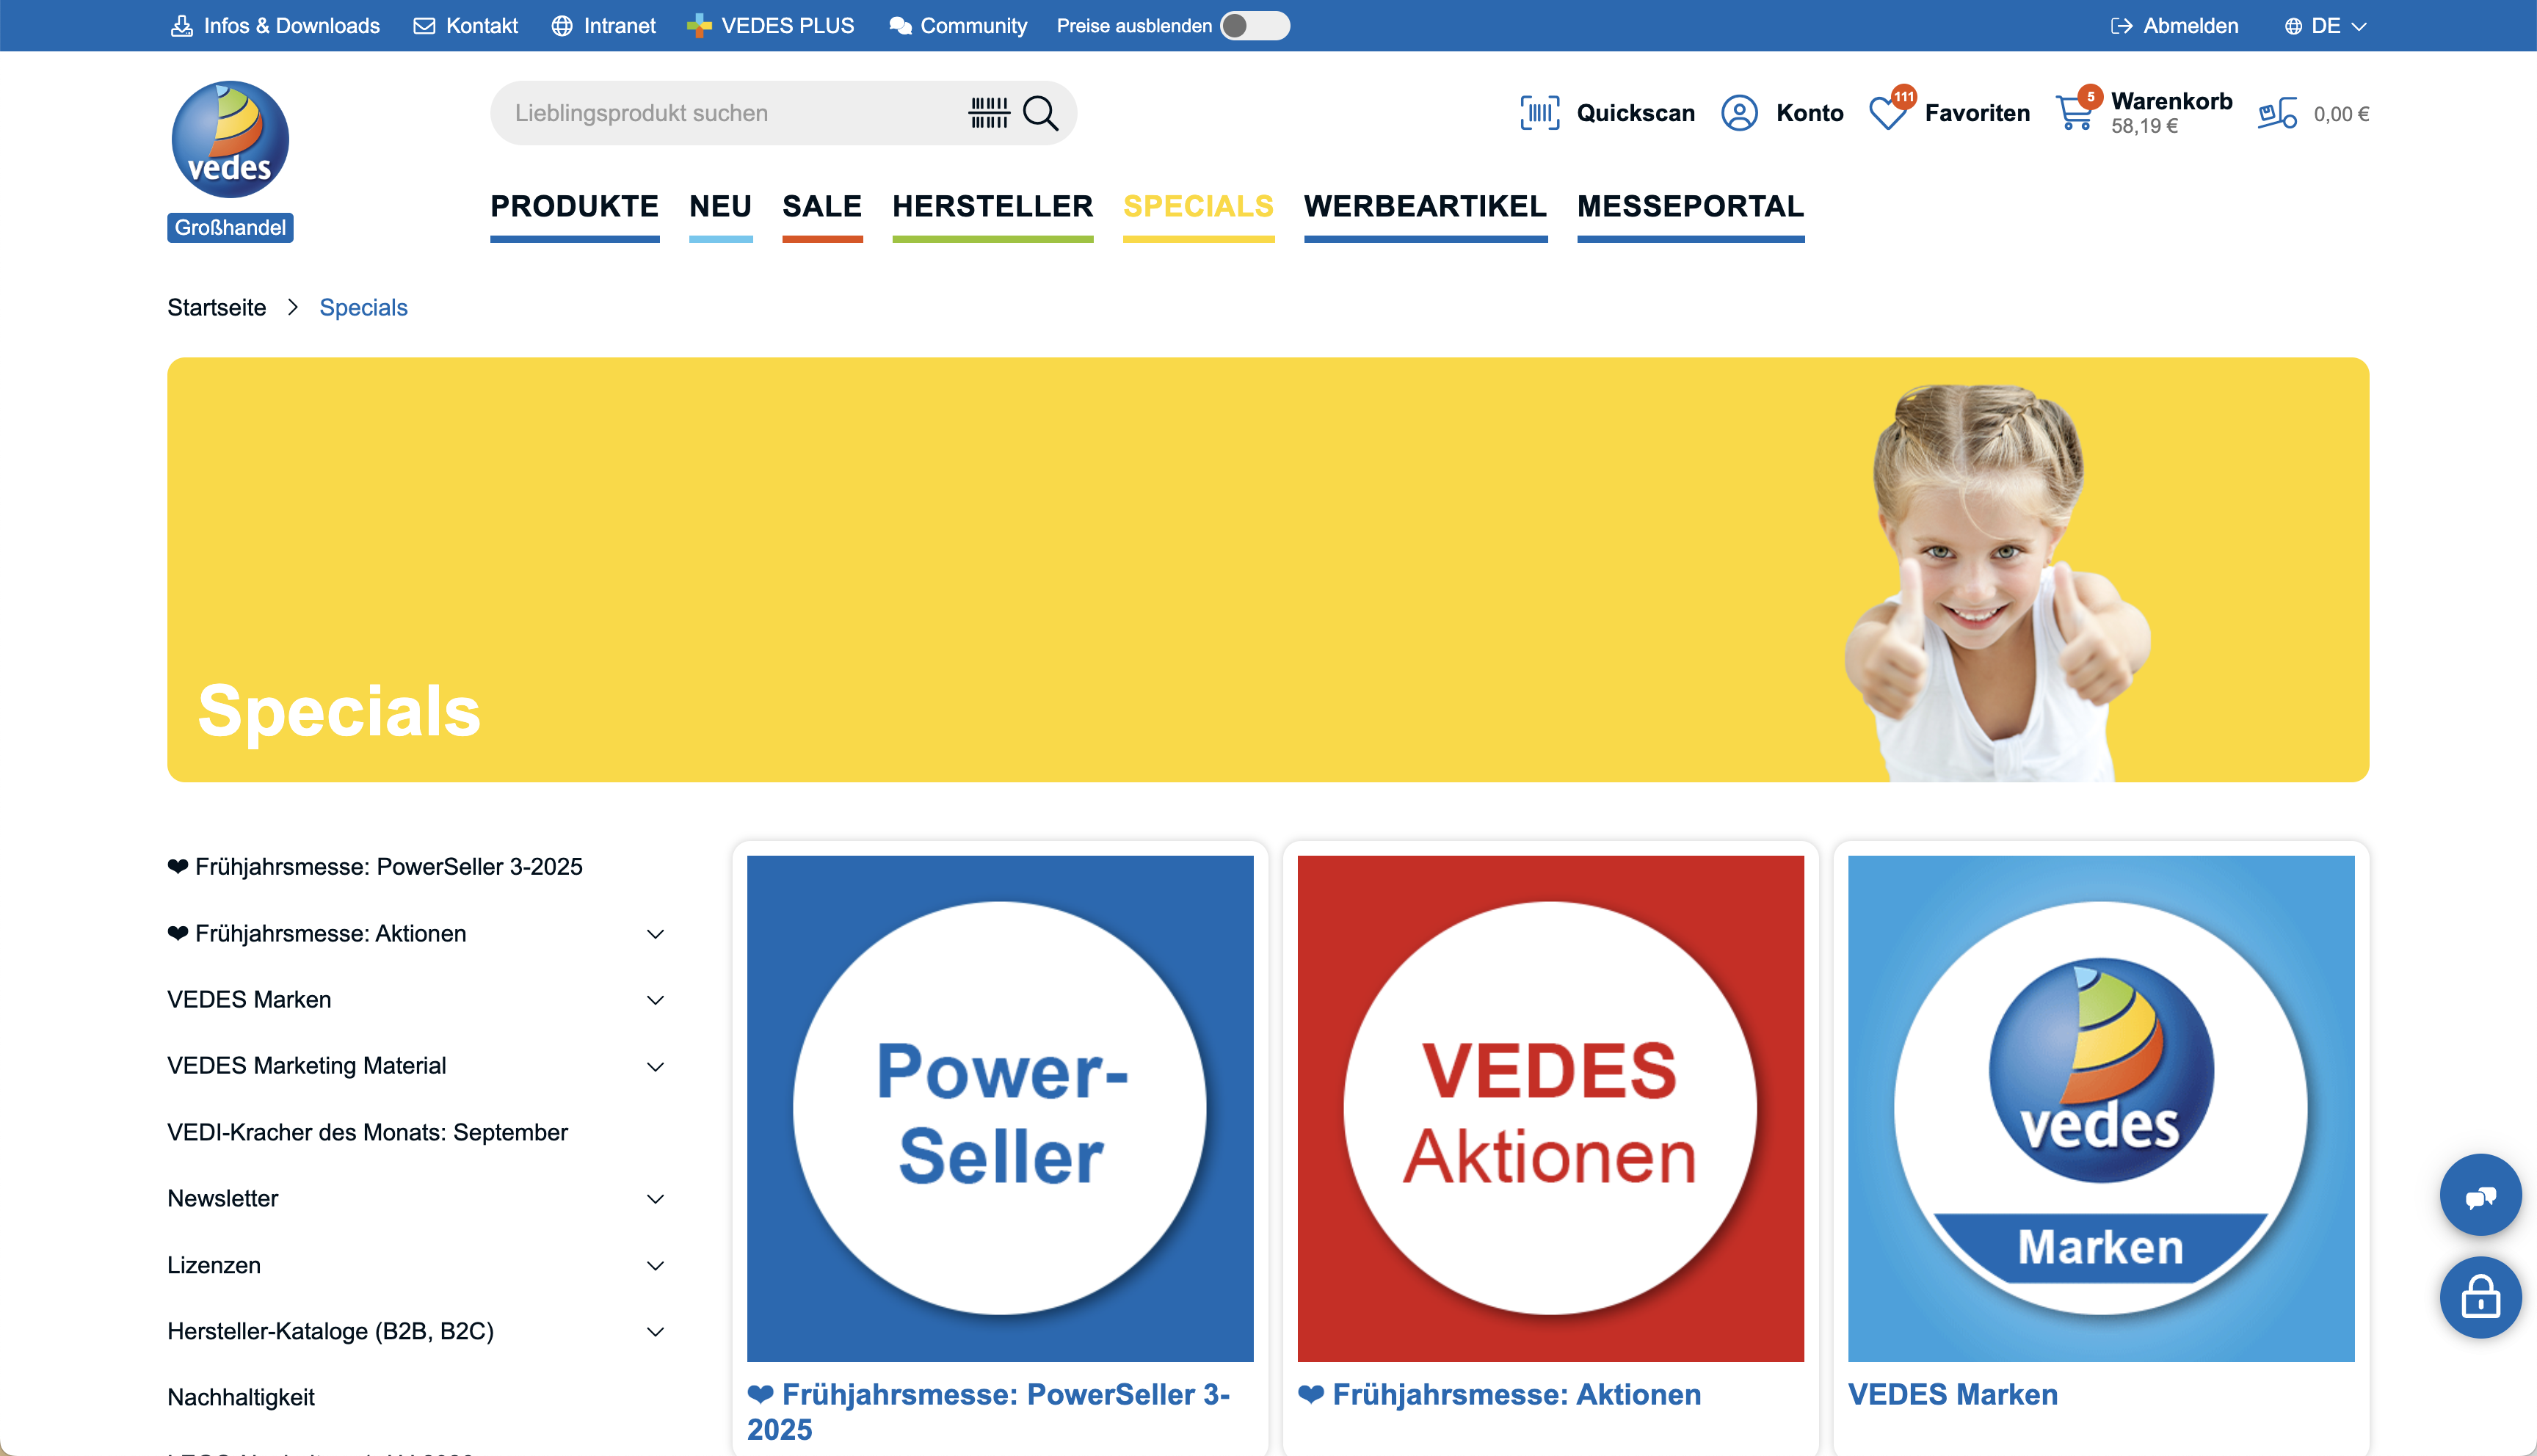
Task: Expand the Newsletter sidebar section
Action: click(x=655, y=1199)
